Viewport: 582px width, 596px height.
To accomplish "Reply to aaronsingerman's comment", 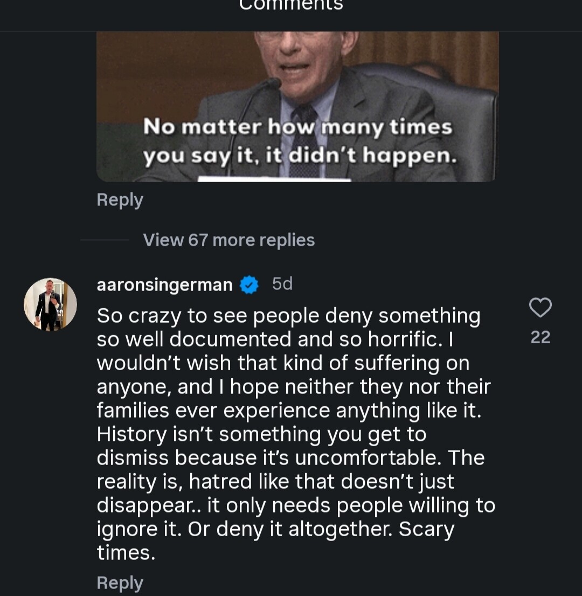I will point(120,583).
